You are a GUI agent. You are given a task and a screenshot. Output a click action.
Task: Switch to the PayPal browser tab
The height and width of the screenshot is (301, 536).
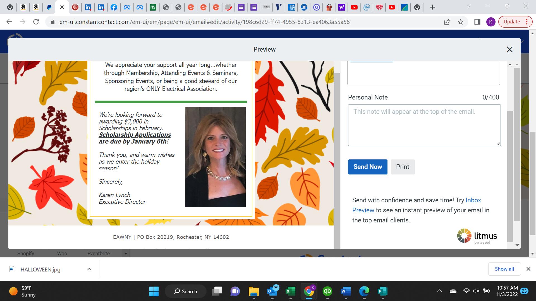(49, 7)
